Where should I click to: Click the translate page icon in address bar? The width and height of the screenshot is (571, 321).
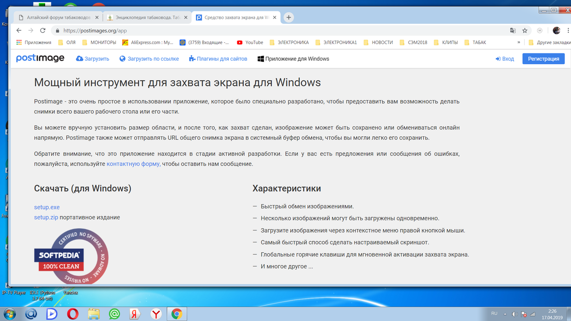click(x=513, y=30)
